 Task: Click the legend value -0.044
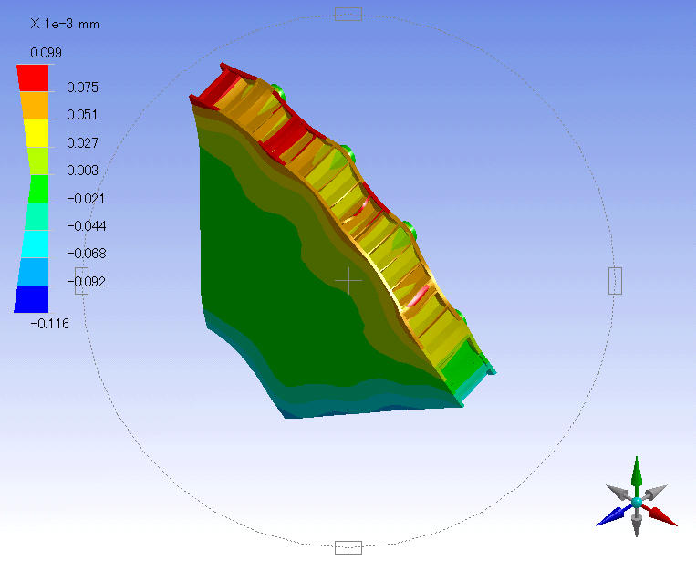point(87,226)
